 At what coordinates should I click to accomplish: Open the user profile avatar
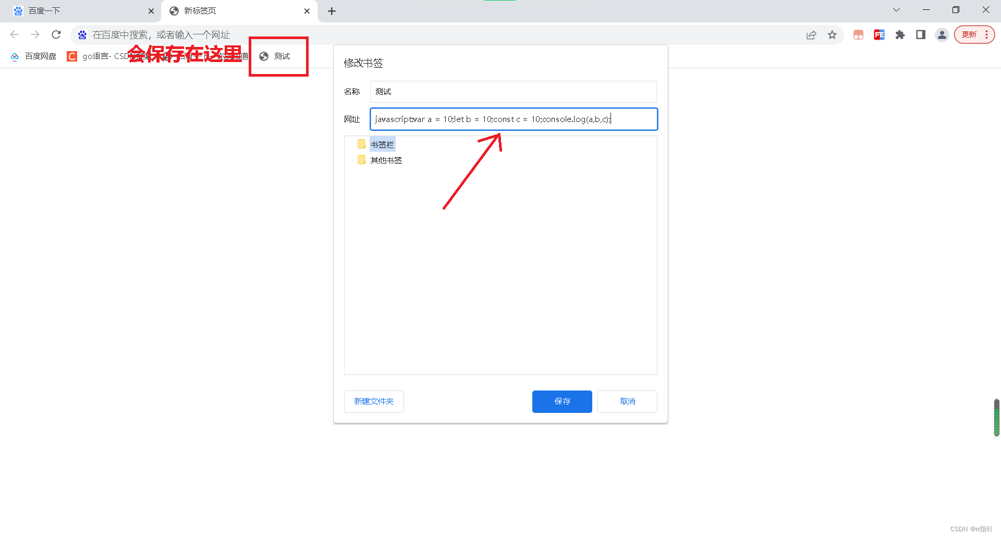pos(942,35)
